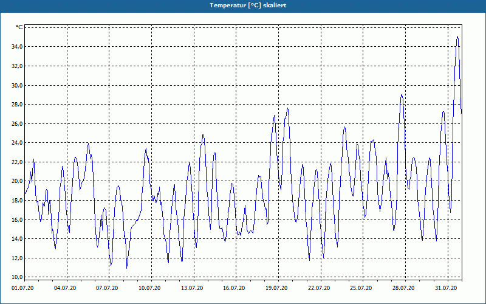Click the 07.07.20 date label
The width and height of the screenshot is (486, 304).
[107, 288]
